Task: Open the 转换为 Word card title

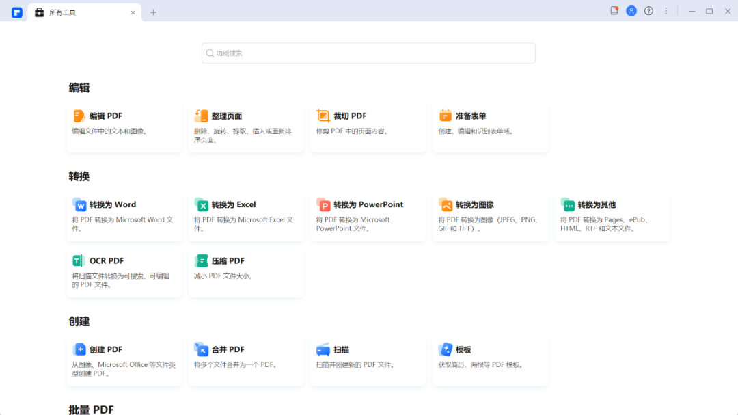Action: point(113,204)
